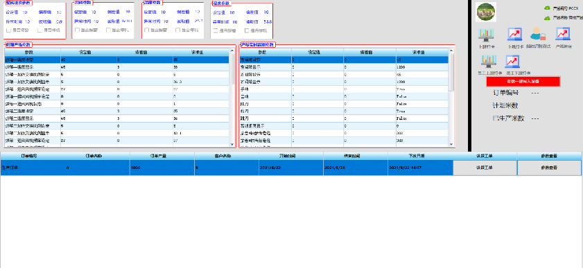Image resolution: width=583 pixels, height=268 pixels.
Task: Tick 是否停机 checkbox in panel reading 0.9
Action: 40,30
